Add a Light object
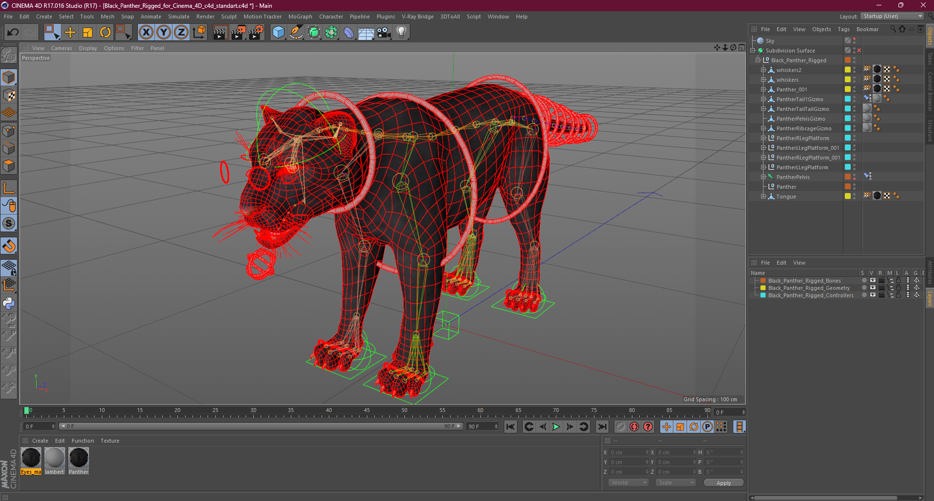Image resolution: width=934 pixels, height=501 pixels. tap(401, 33)
